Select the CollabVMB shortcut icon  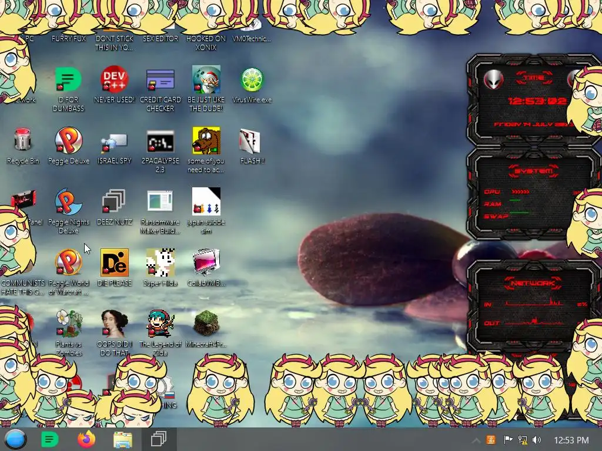tap(206, 262)
